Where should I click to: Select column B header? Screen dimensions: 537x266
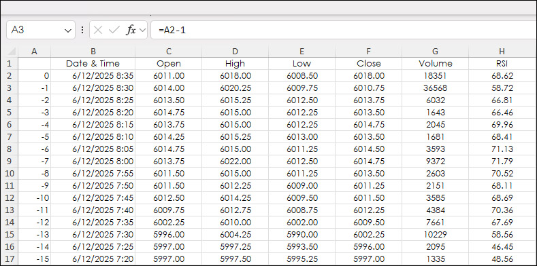pyautogui.click(x=93, y=52)
